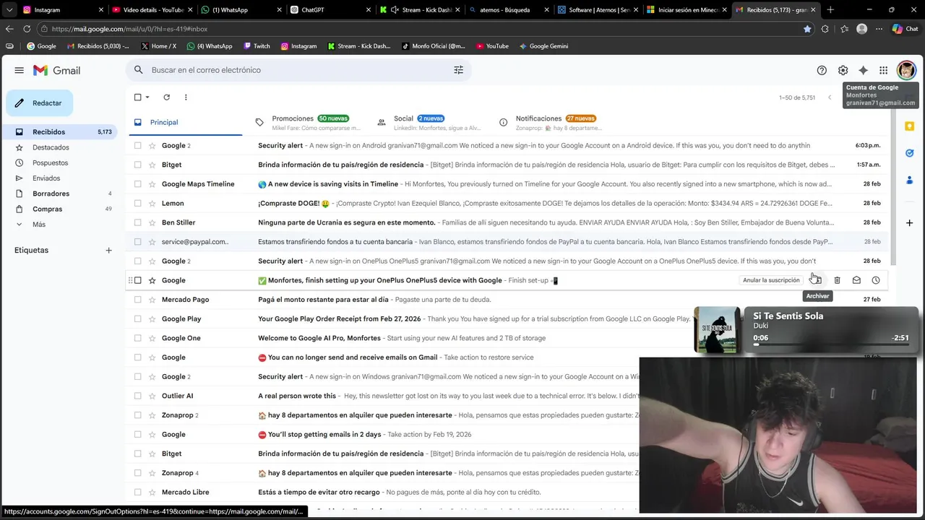Create new label plus icon
This screenshot has height=520, width=925.
click(x=108, y=251)
